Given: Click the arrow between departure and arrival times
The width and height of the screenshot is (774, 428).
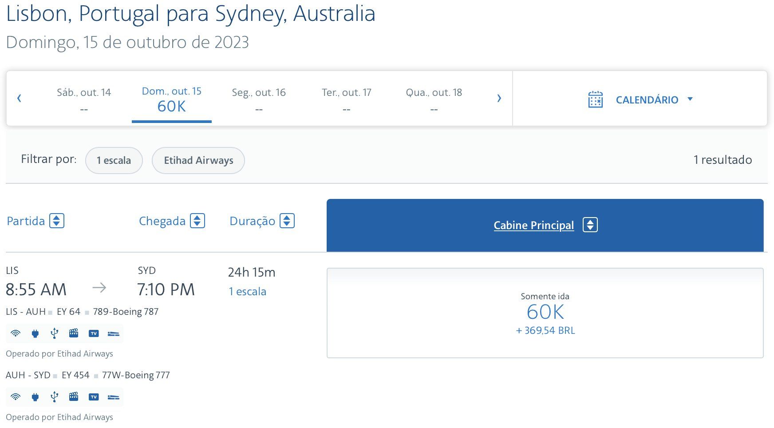Looking at the screenshot, I should click(99, 288).
